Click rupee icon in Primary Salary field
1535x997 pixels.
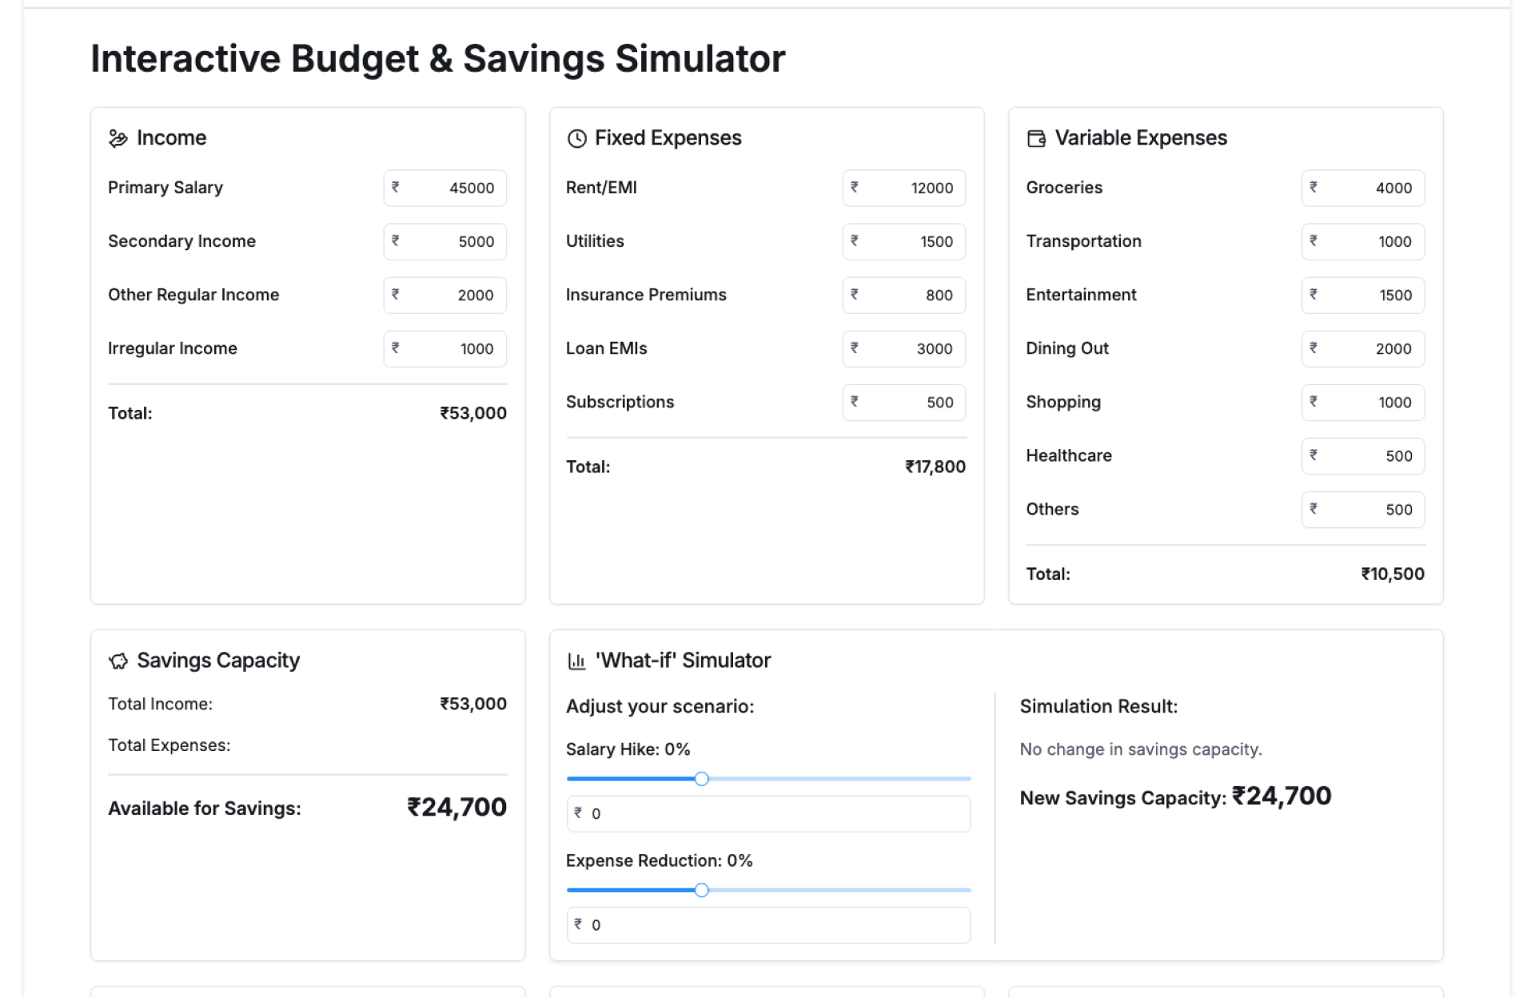coord(395,187)
